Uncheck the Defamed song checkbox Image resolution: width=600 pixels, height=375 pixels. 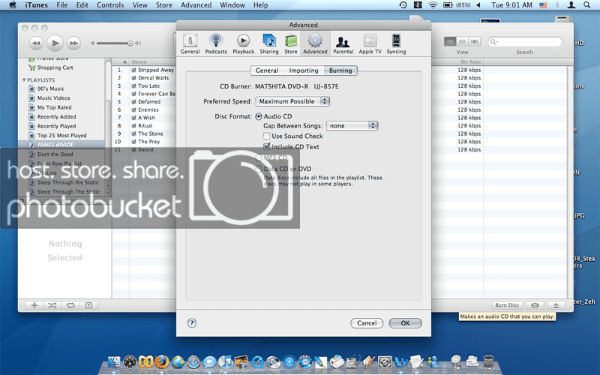click(x=134, y=102)
